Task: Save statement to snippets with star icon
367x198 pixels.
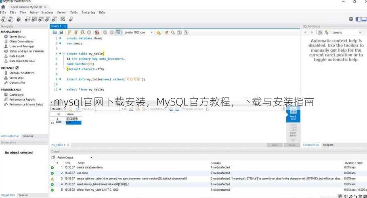Action: [x=159, y=33]
